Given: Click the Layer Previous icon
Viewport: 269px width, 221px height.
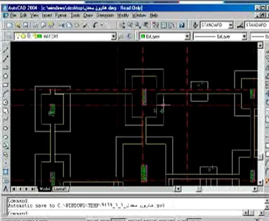Looking at the screenshot, I should [x=129, y=36].
